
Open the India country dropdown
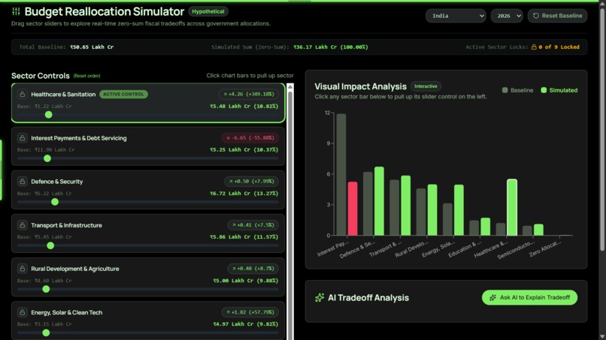coord(456,16)
